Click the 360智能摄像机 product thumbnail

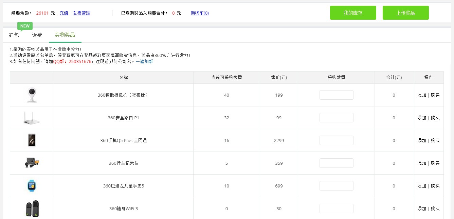[x=32, y=95]
